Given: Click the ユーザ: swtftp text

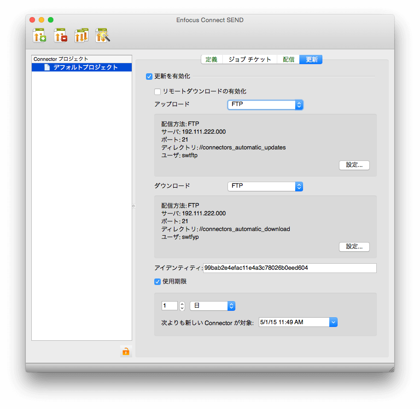Looking at the screenshot, I should [179, 155].
